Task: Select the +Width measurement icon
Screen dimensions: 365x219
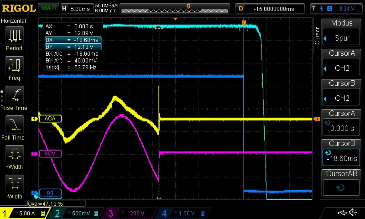Action: (14, 155)
